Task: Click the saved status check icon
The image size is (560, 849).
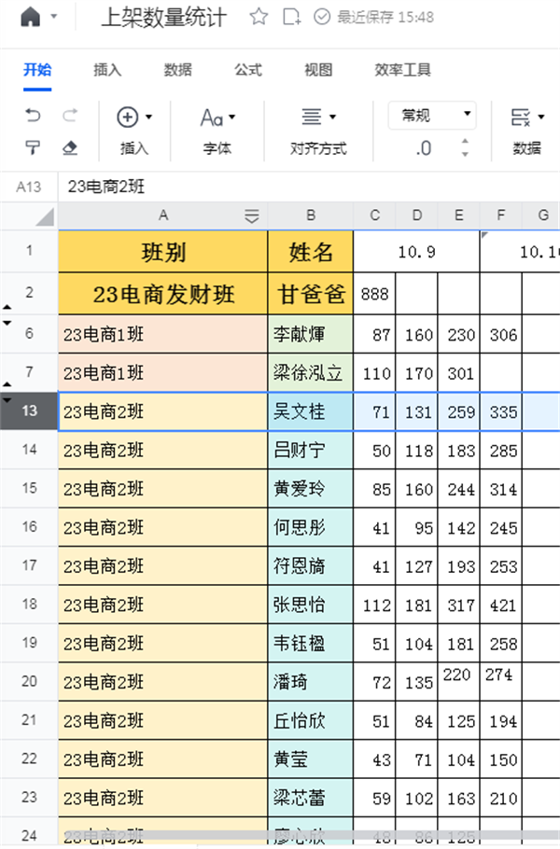Action: 322,17
